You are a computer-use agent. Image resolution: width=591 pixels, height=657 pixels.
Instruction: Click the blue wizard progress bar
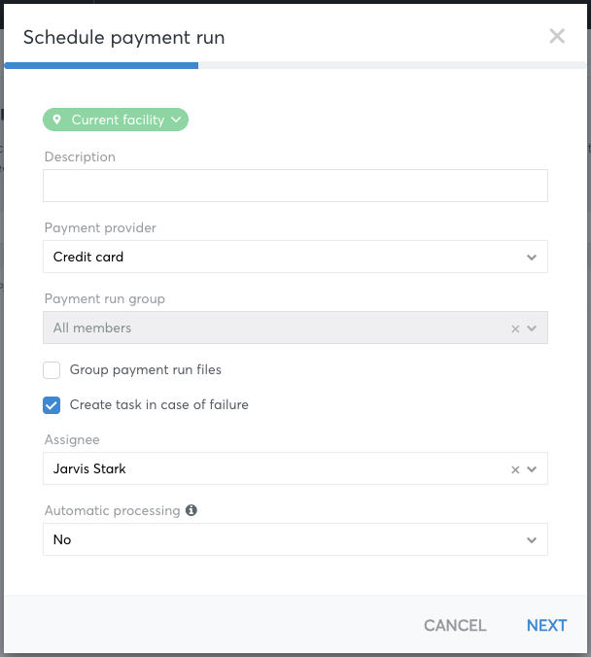101,65
